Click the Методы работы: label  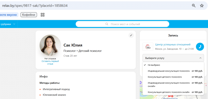pos(50,83)
